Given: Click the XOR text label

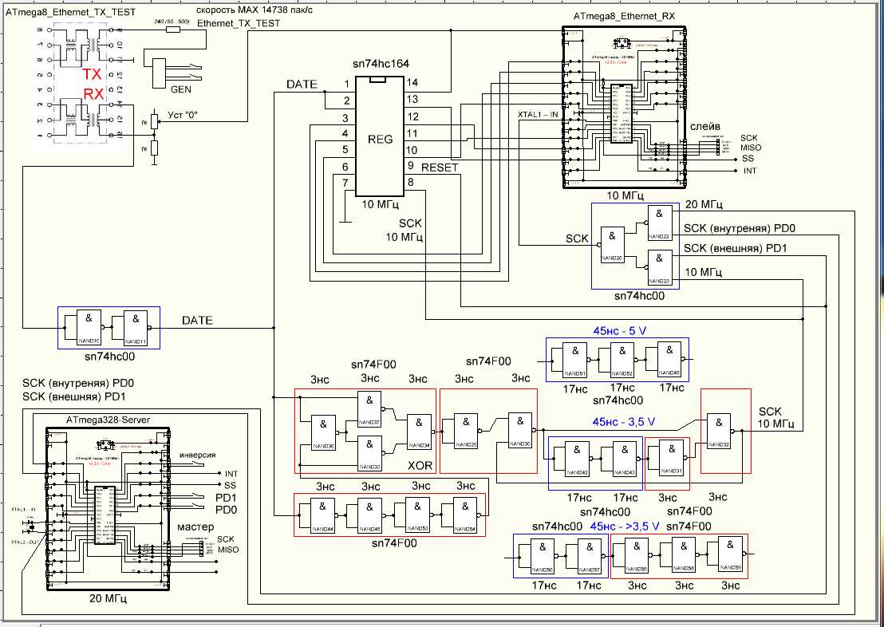Looking at the screenshot, I should click(420, 463).
